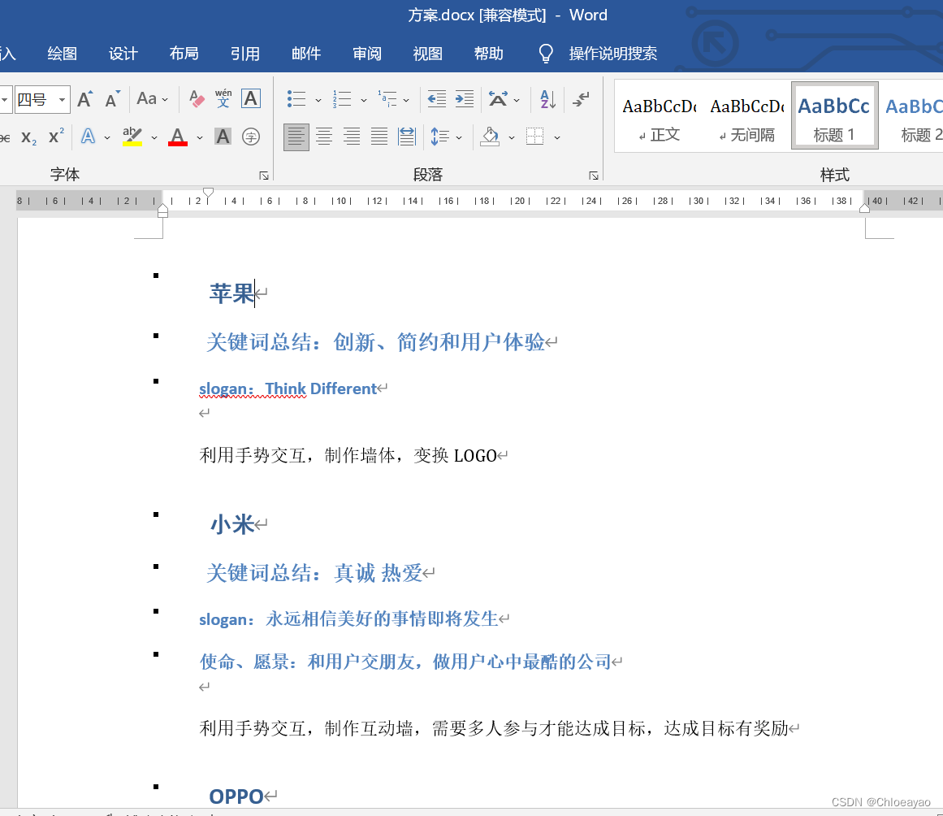Expand the borders dropdown arrow
943x816 pixels.
tap(557, 138)
